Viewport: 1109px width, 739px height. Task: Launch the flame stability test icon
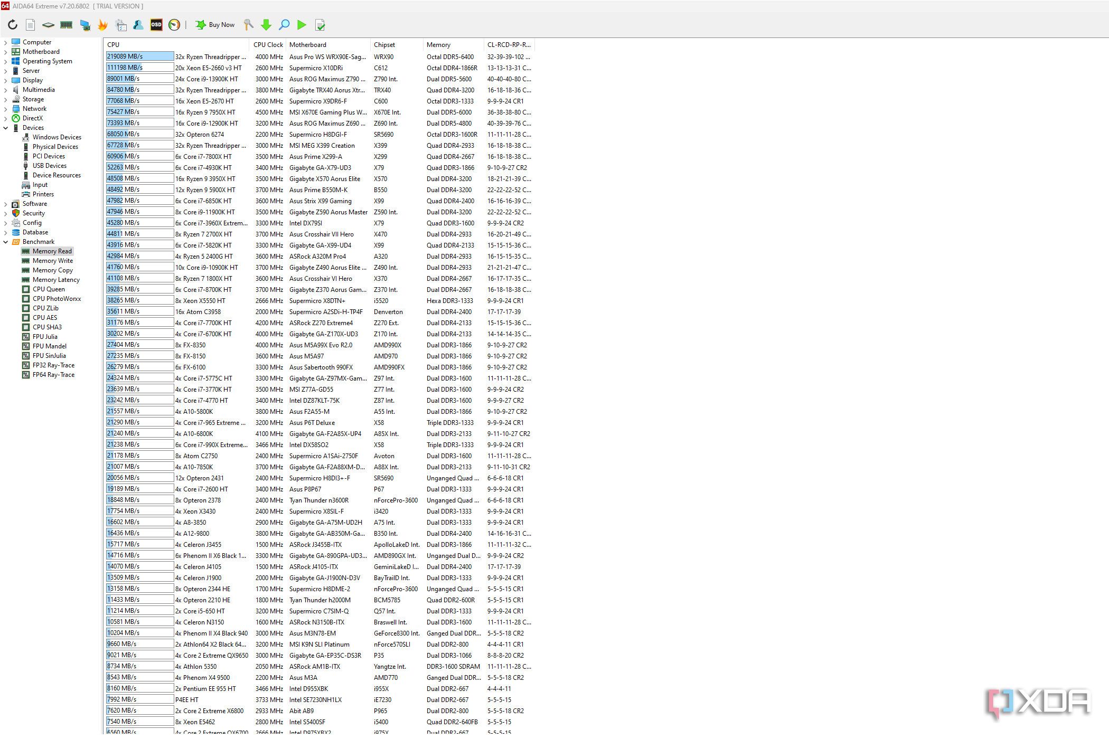[x=102, y=25]
